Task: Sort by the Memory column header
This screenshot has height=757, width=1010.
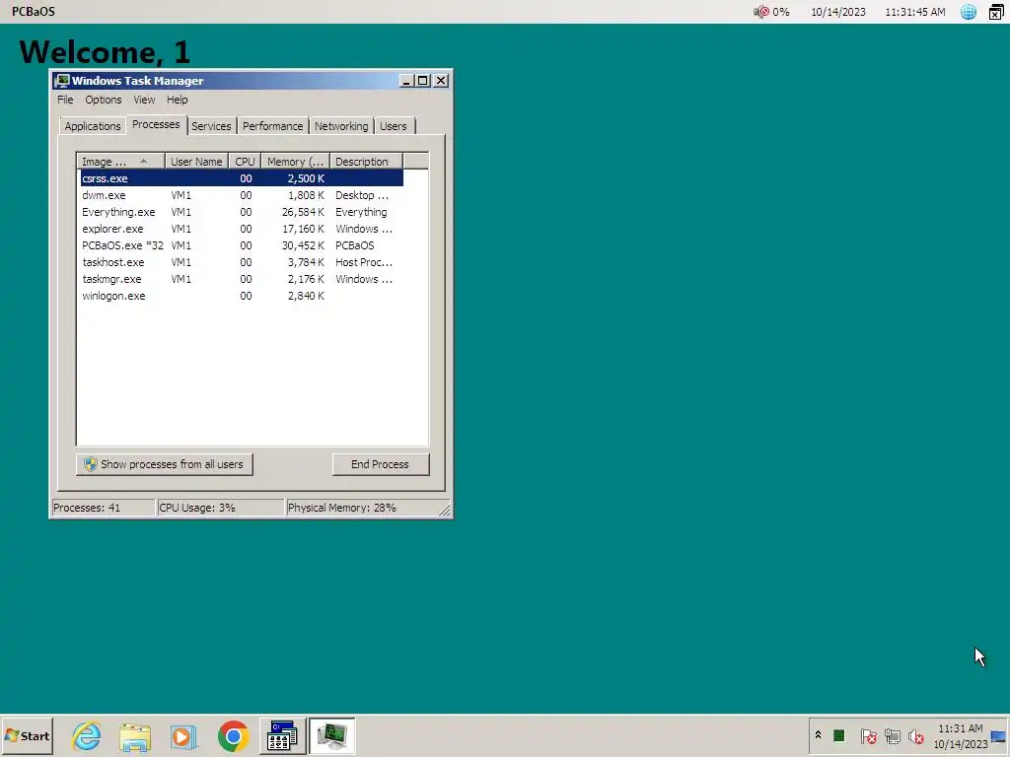Action: [295, 162]
